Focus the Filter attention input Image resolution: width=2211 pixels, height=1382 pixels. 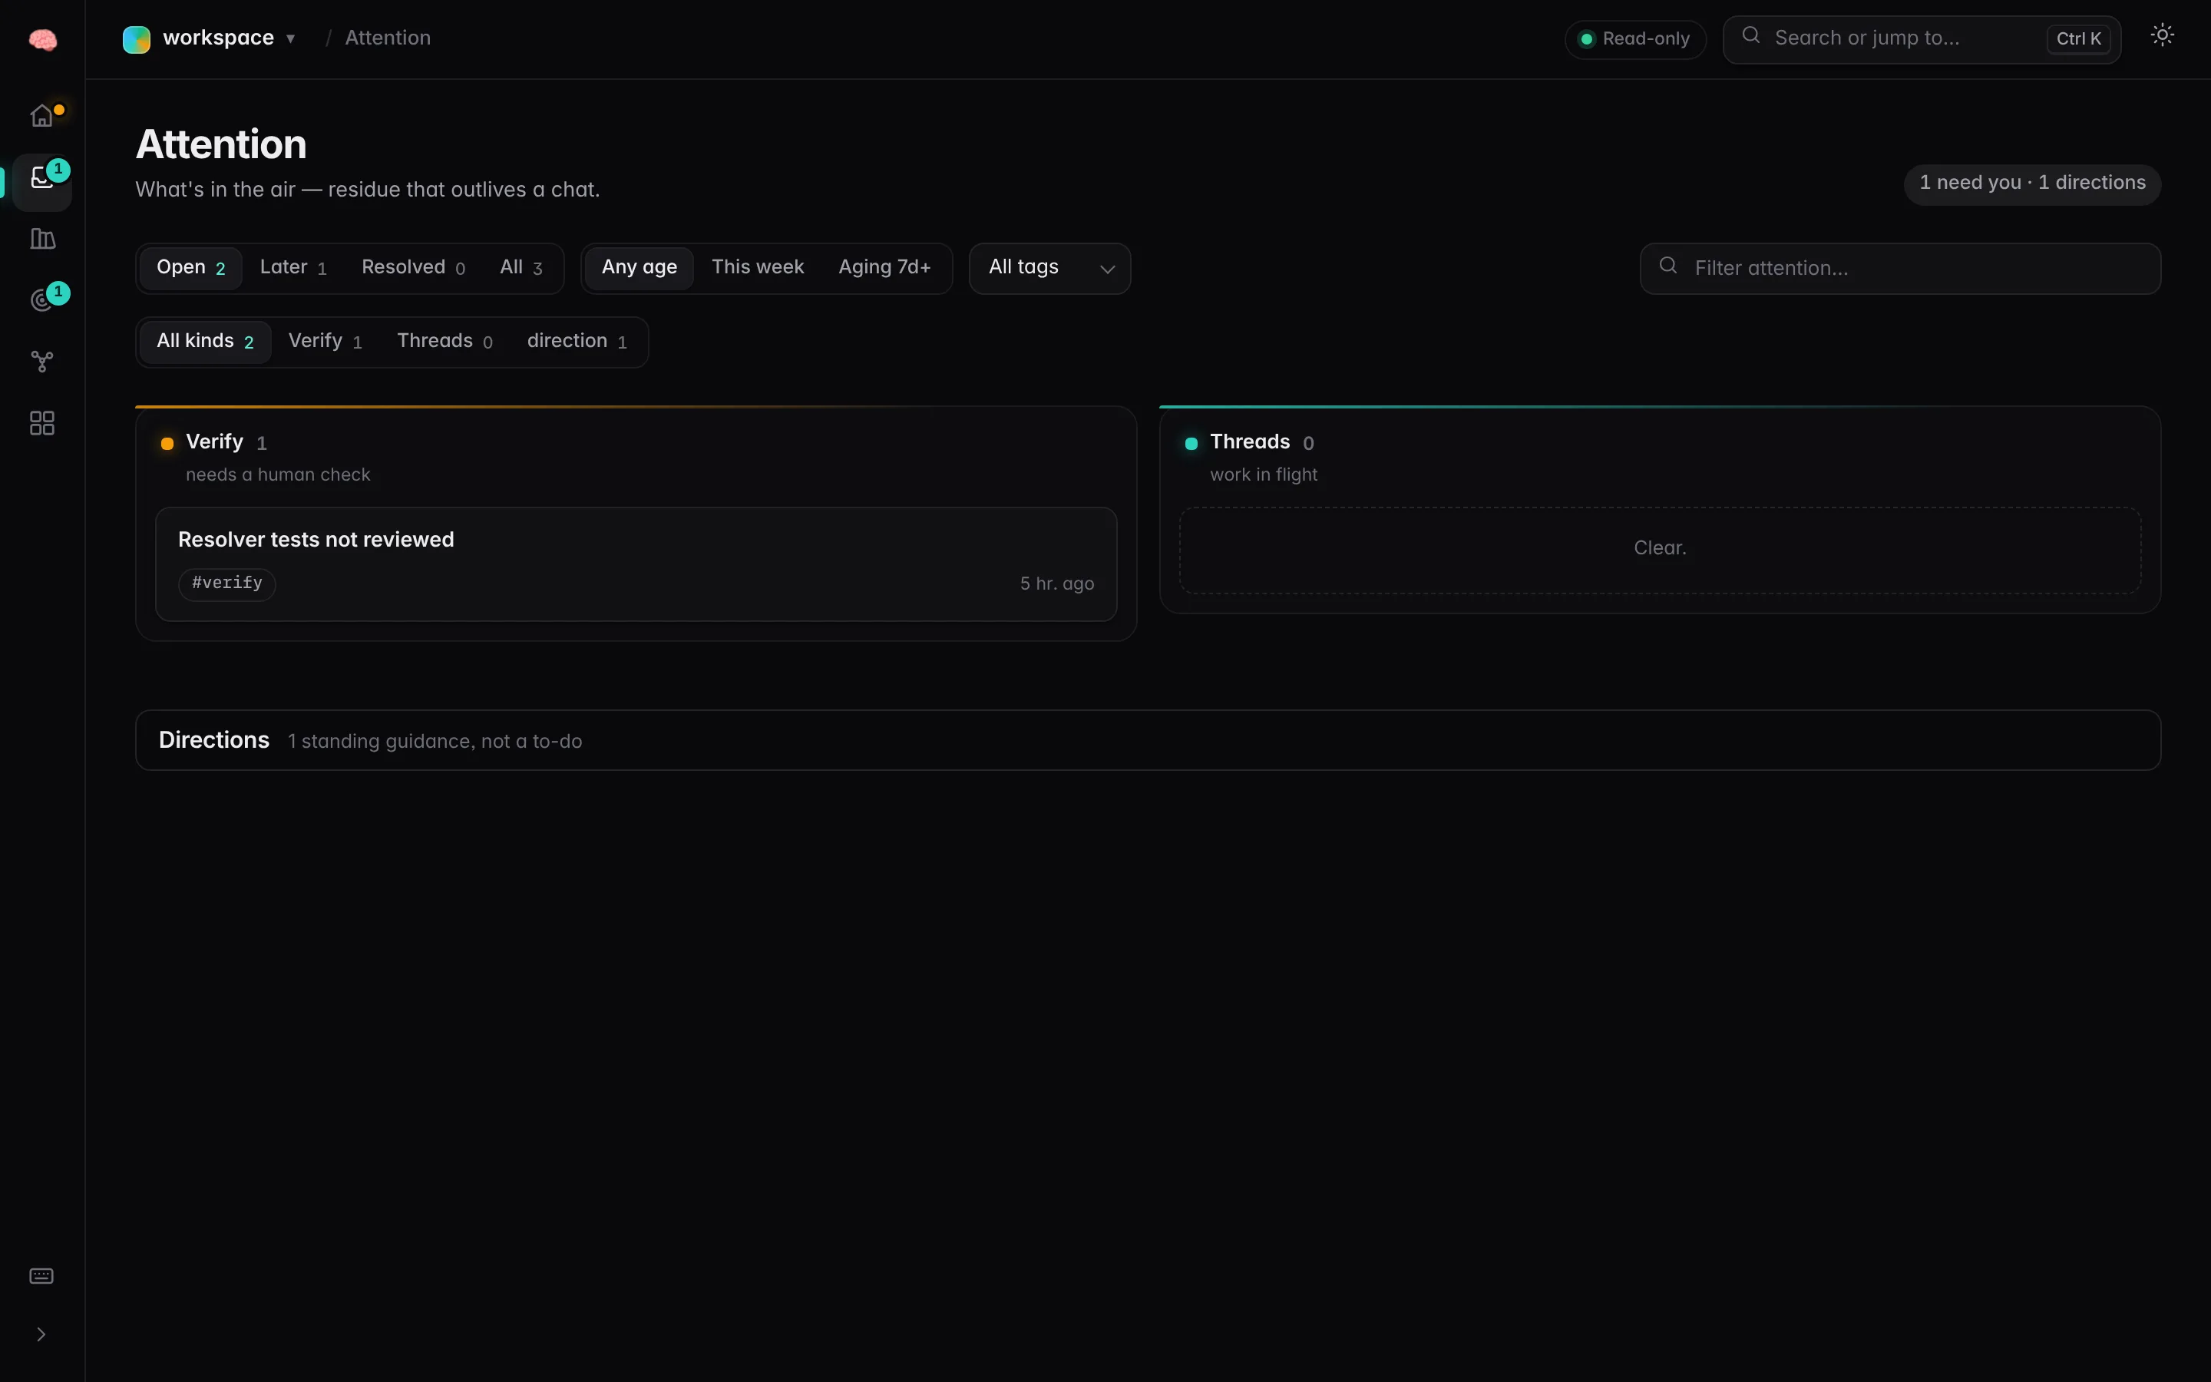pyautogui.click(x=1899, y=269)
